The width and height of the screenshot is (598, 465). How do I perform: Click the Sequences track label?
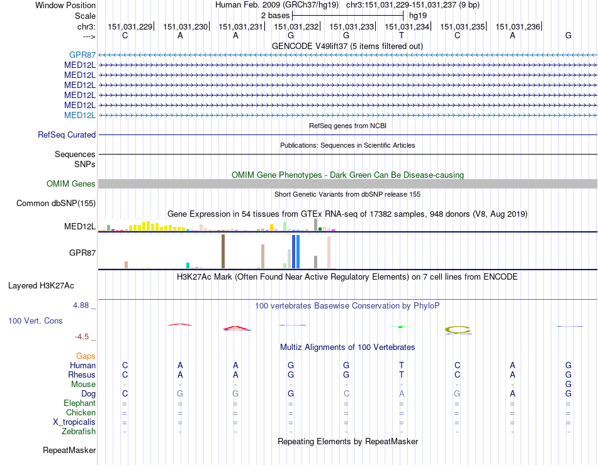point(75,154)
